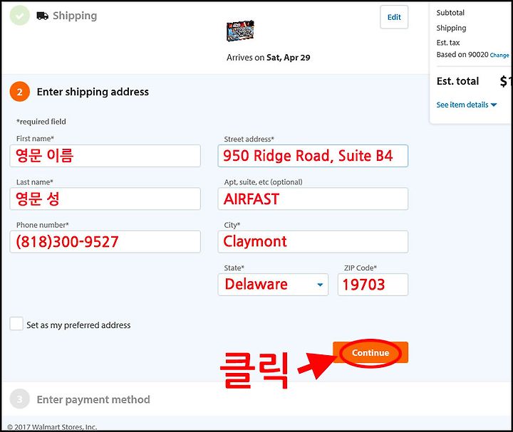Click into the Phone number field
Image resolution: width=513 pixels, height=432 pixels.
point(105,242)
